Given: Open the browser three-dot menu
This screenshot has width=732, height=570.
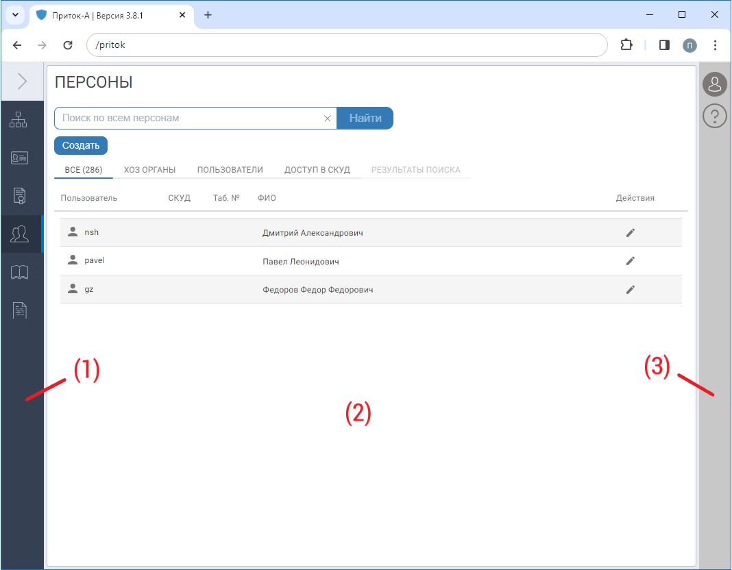Looking at the screenshot, I should 715,45.
